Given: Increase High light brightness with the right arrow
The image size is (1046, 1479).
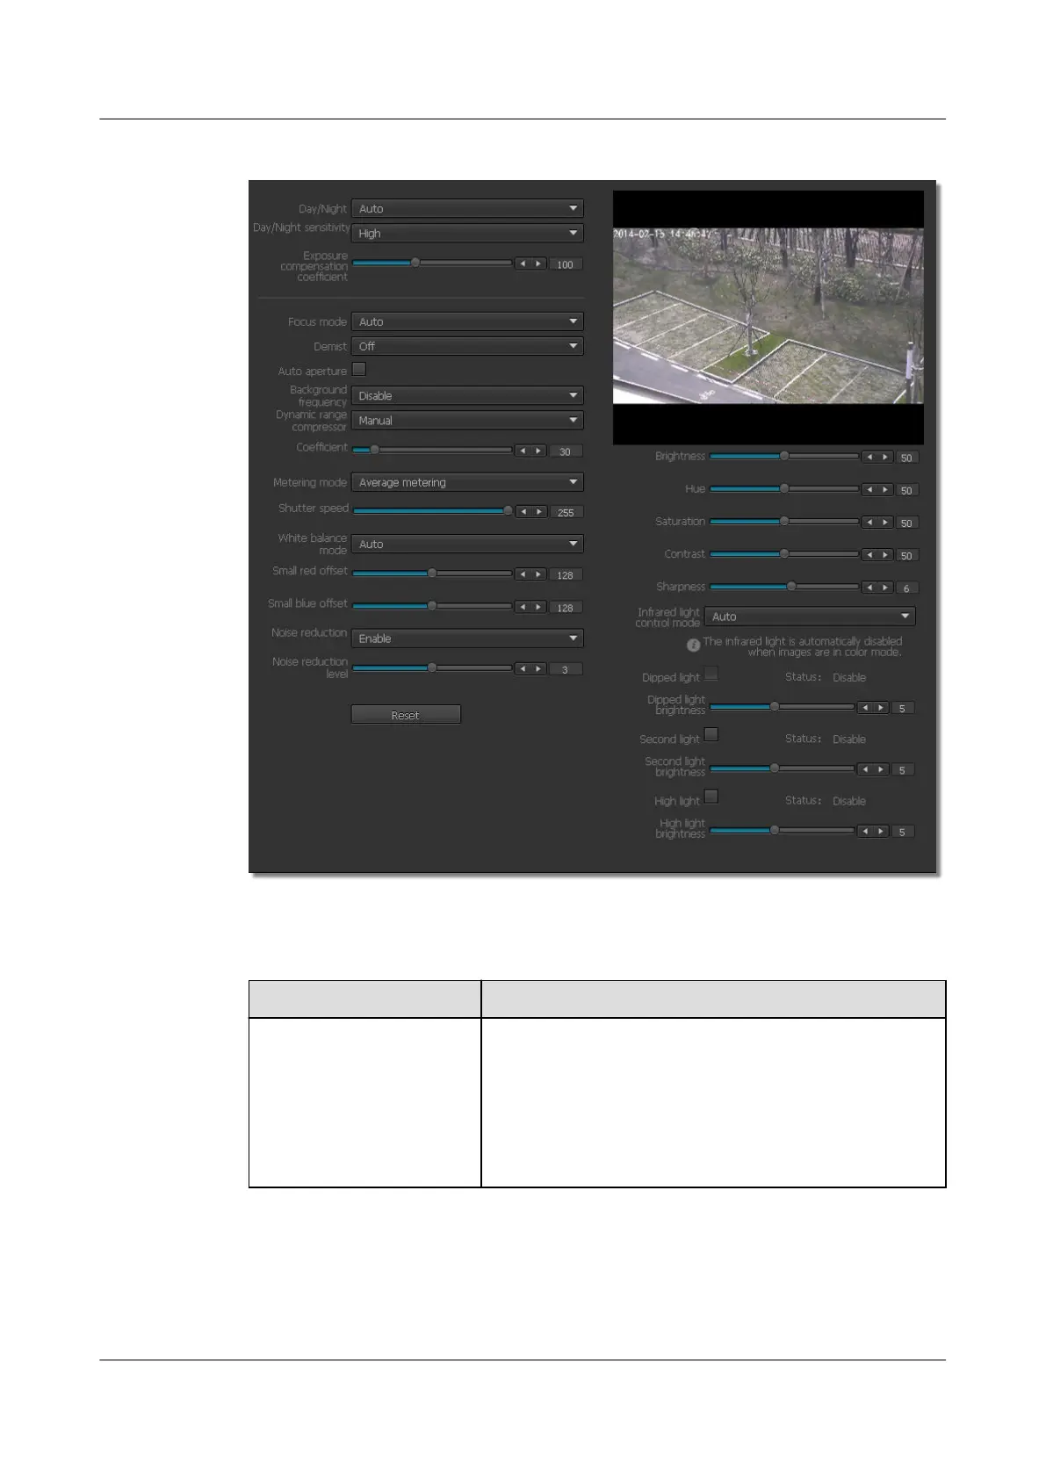Looking at the screenshot, I should coord(880,831).
